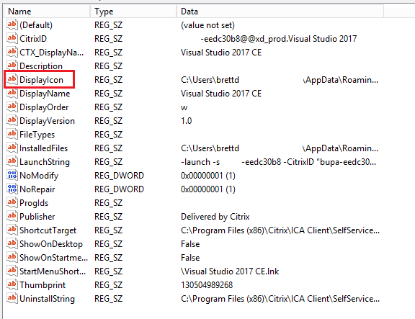Click REG_DWORD type in NoModify row
The width and height of the screenshot is (415, 319).
pos(119,176)
